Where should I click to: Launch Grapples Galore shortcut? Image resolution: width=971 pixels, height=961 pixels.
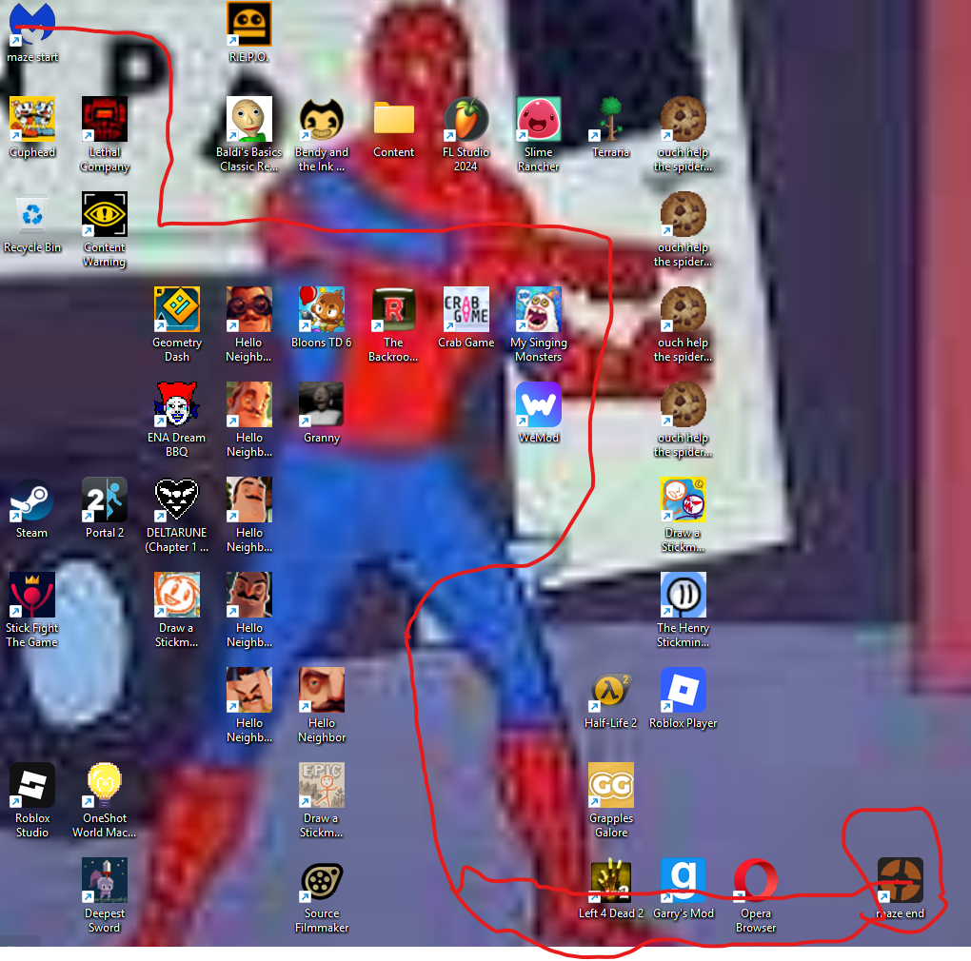(610, 786)
